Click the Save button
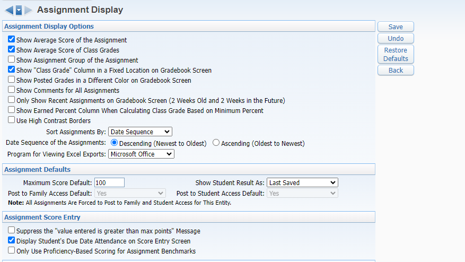465x262 pixels. 396,27
